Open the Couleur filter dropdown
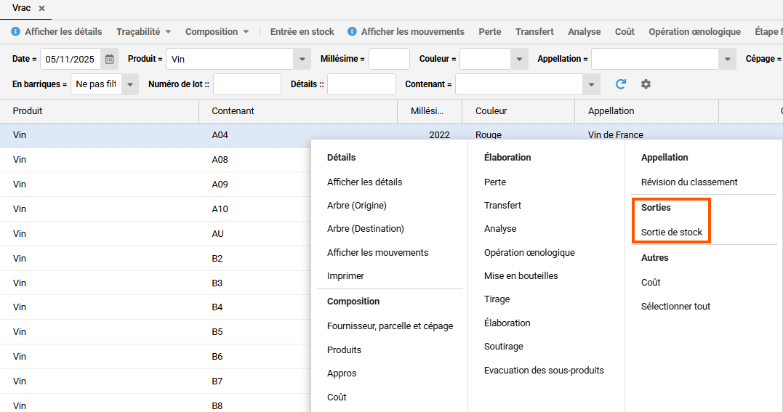The image size is (783, 412). tap(519, 59)
